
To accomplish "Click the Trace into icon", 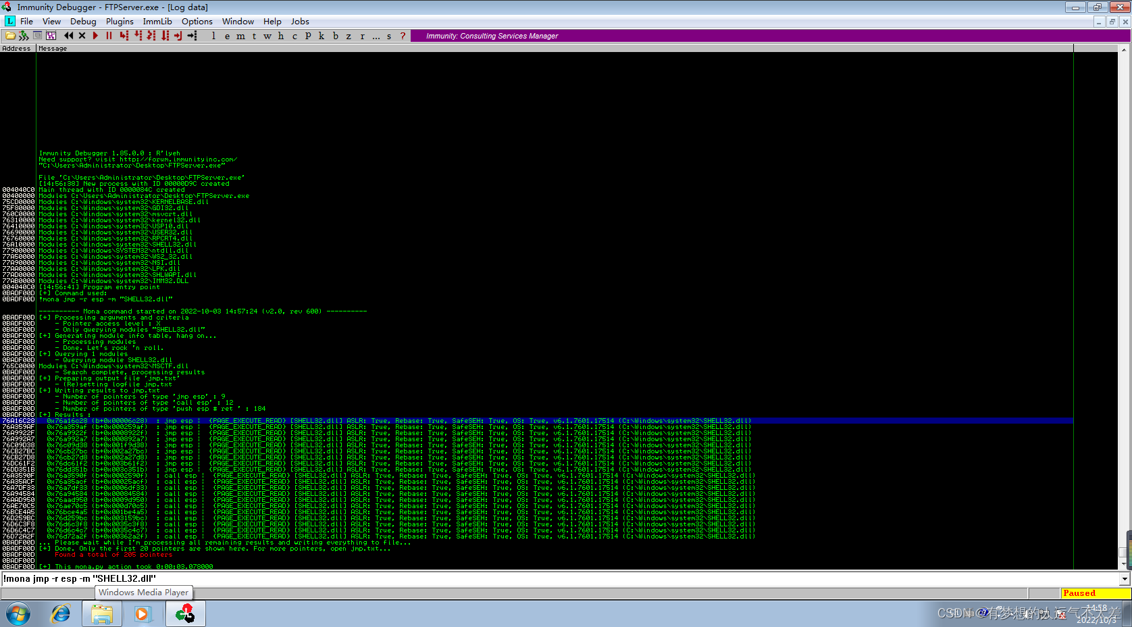I will click(x=151, y=36).
